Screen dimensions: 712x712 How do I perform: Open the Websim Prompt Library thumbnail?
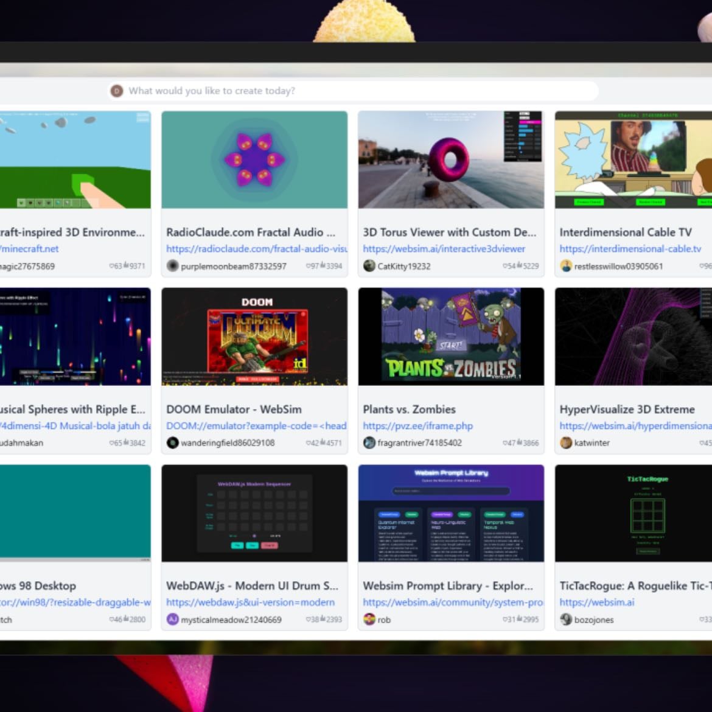pyautogui.click(x=451, y=513)
